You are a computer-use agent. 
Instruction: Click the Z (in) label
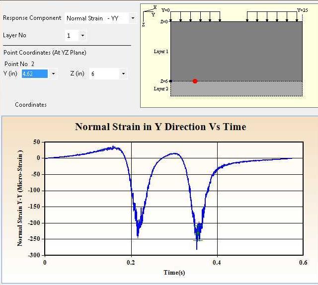point(78,73)
